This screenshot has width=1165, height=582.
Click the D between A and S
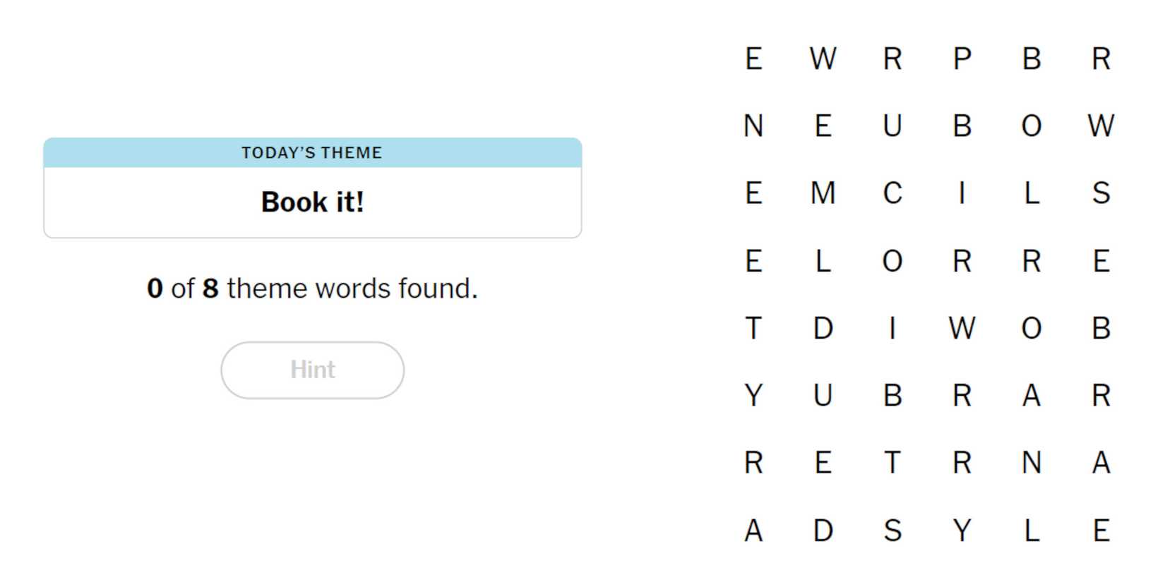823,531
